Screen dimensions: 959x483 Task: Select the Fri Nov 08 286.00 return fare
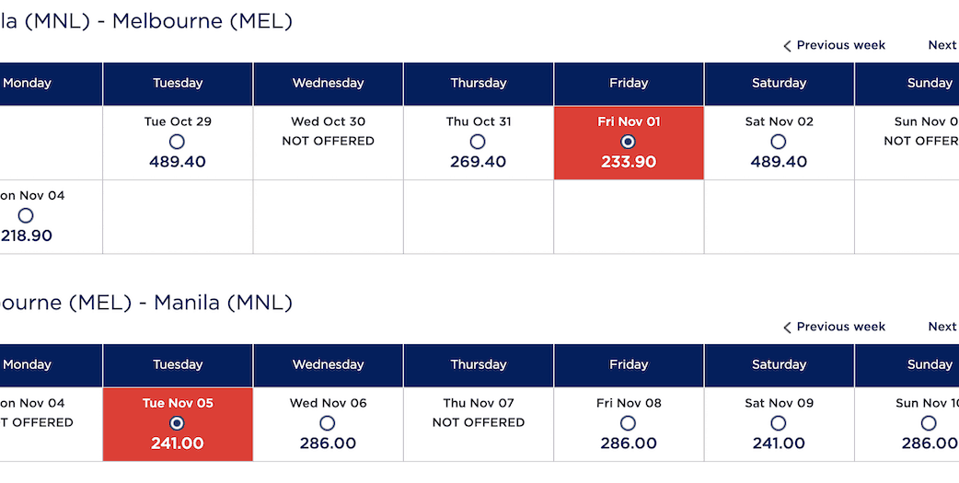coord(629,423)
